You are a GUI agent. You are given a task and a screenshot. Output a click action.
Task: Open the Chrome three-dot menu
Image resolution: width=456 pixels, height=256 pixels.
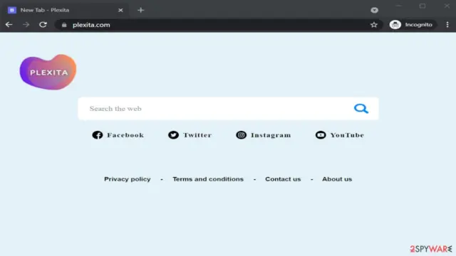pos(447,25)
